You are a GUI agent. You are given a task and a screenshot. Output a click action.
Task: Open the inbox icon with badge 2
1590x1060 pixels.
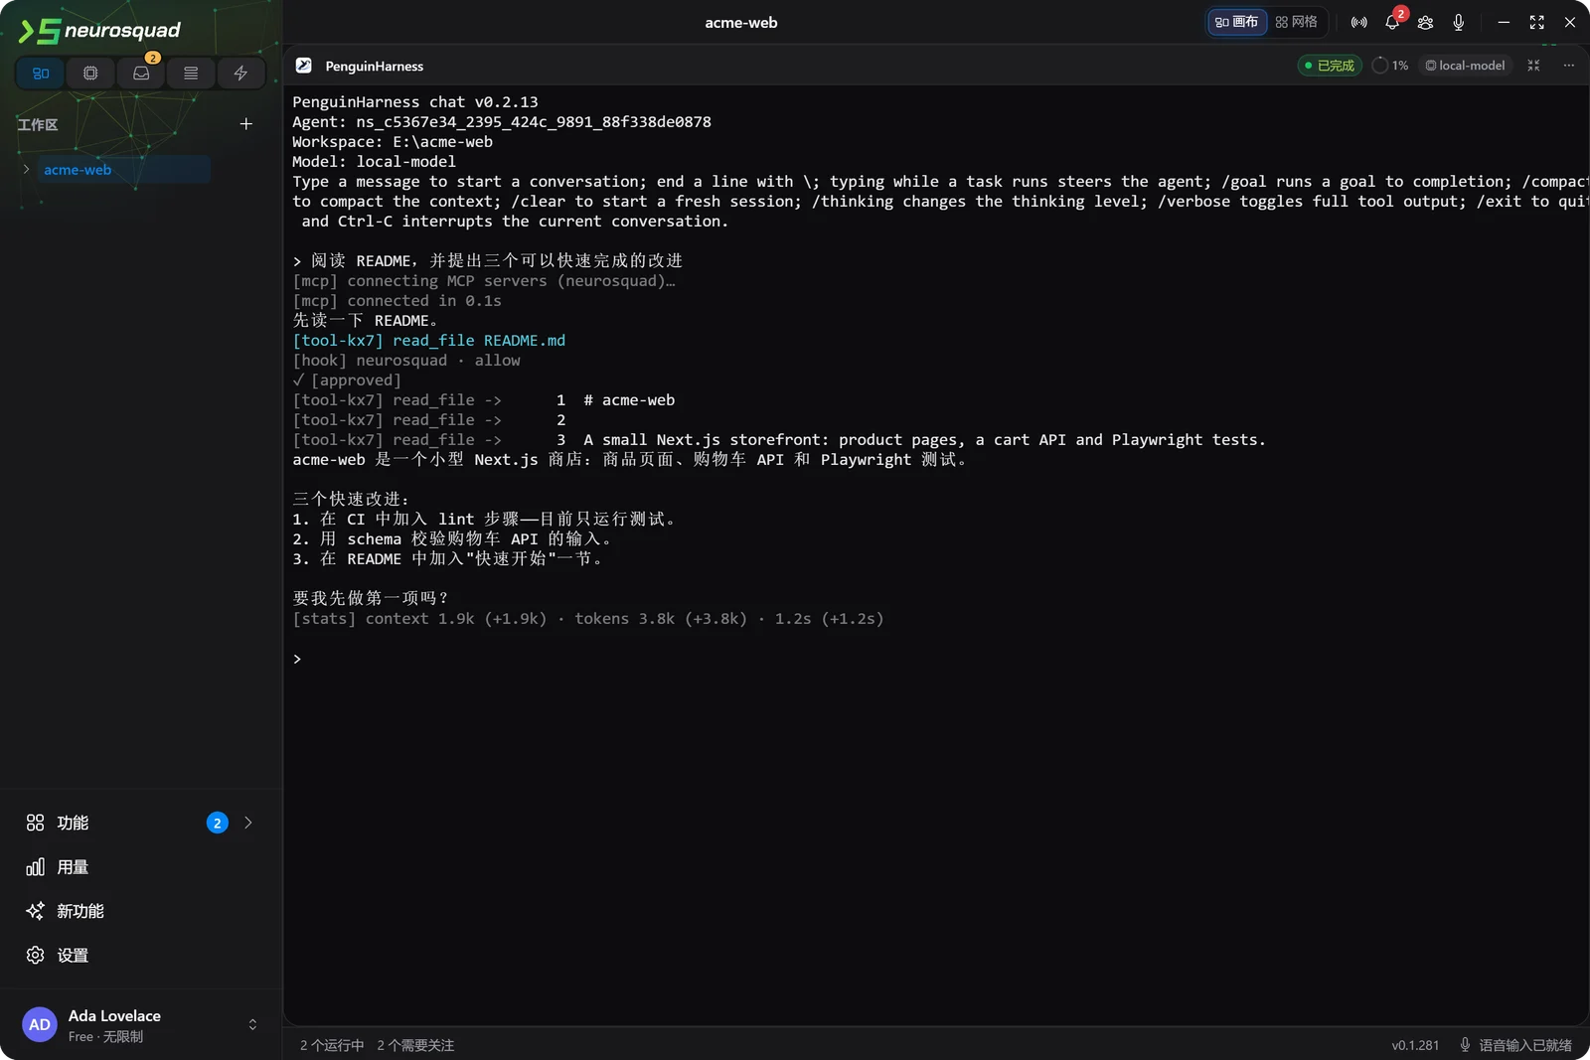point(141,74)
